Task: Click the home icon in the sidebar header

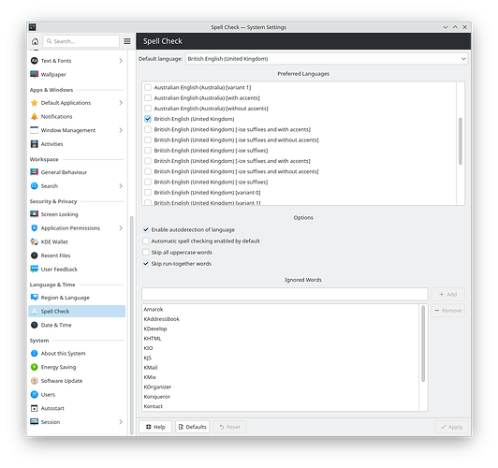Action: [35, 41]
